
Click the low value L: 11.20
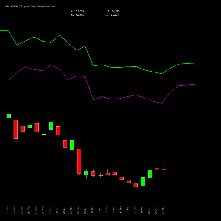click(x=113, y=15)
